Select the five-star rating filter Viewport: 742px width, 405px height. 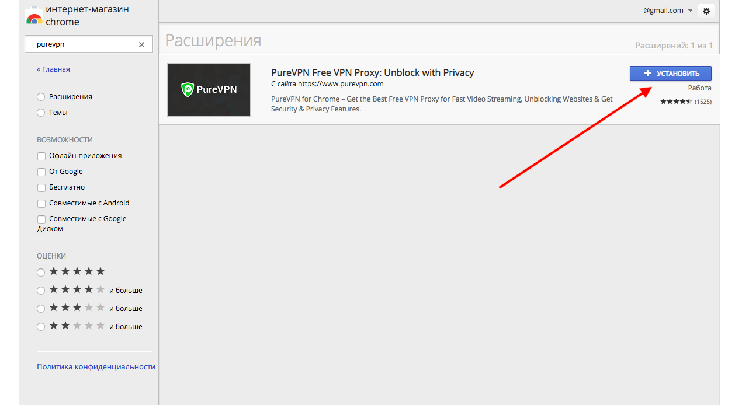coord(41,273)
